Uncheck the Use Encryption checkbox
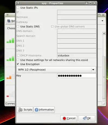This screenshot has width=108, height=125. pos(18,64)
